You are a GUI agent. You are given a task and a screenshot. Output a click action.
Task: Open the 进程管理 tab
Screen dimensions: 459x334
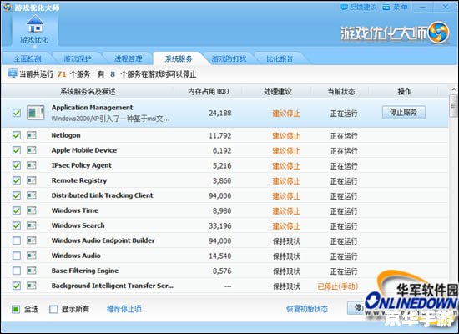tap(129, 58)
